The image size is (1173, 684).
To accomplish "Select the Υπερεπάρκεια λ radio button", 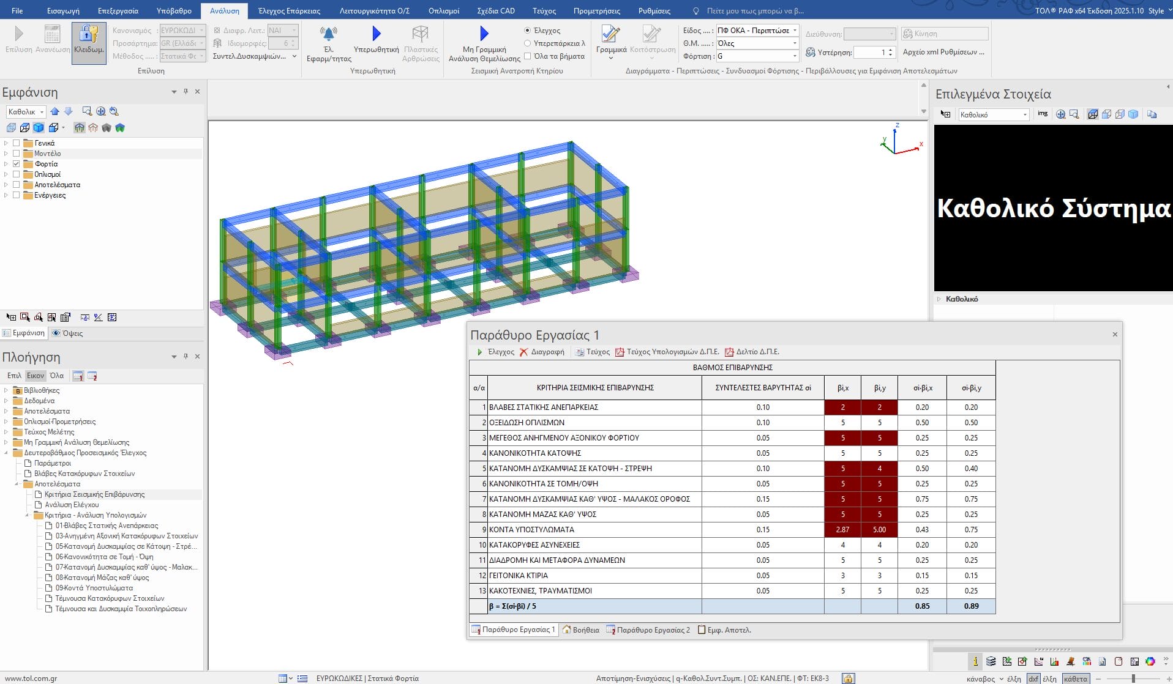I will click(527, 43).
